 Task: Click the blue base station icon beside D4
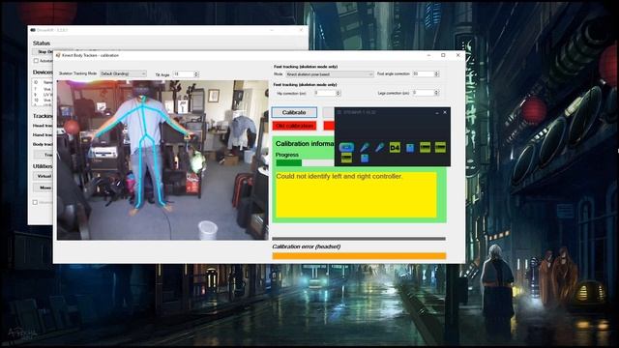click(410, 148)
